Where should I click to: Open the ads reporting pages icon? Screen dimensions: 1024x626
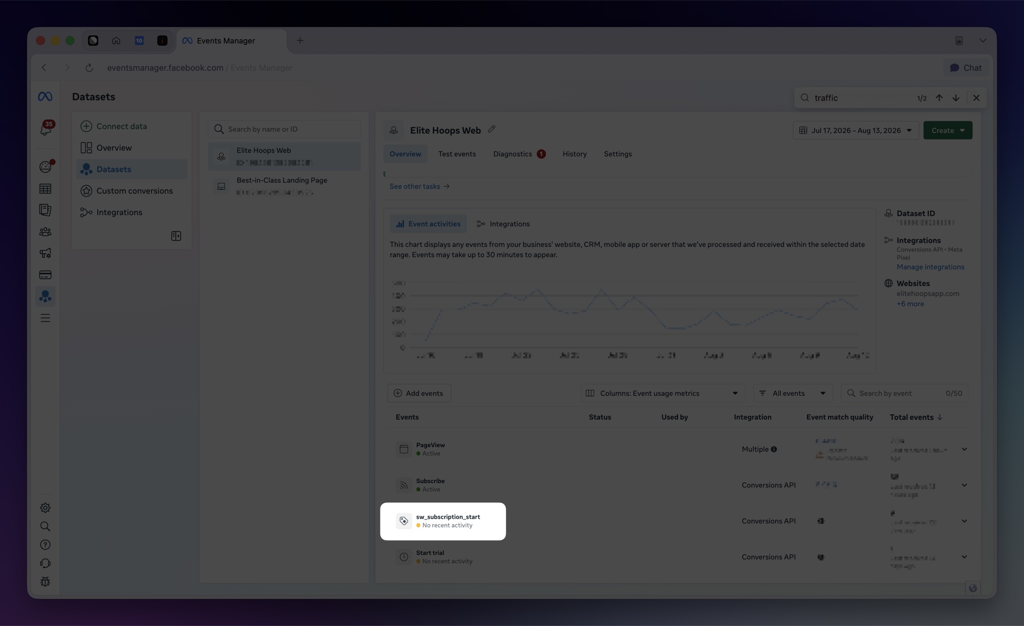[45, 210]
